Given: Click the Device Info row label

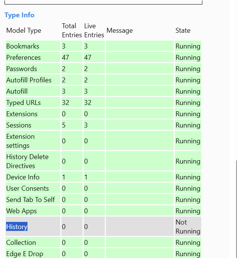Looking at the screenshot, I should click(23, 177).
